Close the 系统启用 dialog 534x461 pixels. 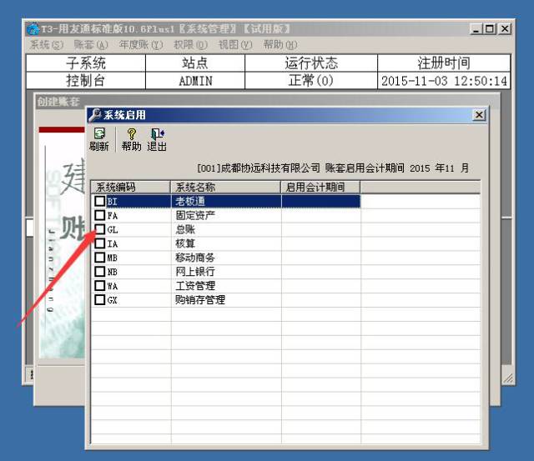(x=479, y=115)
